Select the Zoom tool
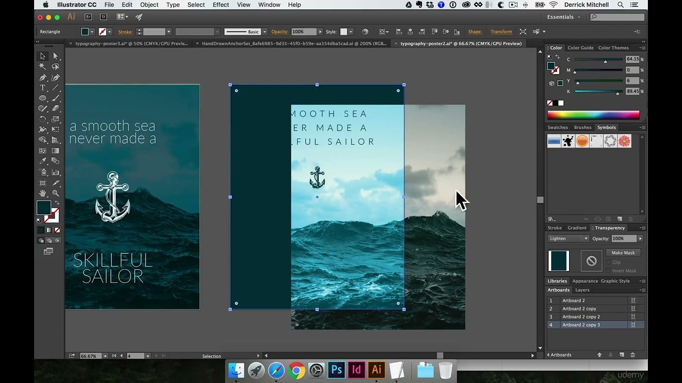Image resolution: width=682 pixels, height=383 pixels. [55, 193]
